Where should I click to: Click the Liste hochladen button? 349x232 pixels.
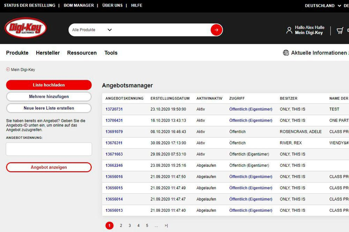[x=48, y=85]
